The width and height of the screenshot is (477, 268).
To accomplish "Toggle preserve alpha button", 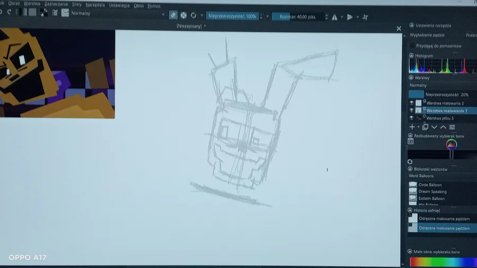I will [183, 15].
